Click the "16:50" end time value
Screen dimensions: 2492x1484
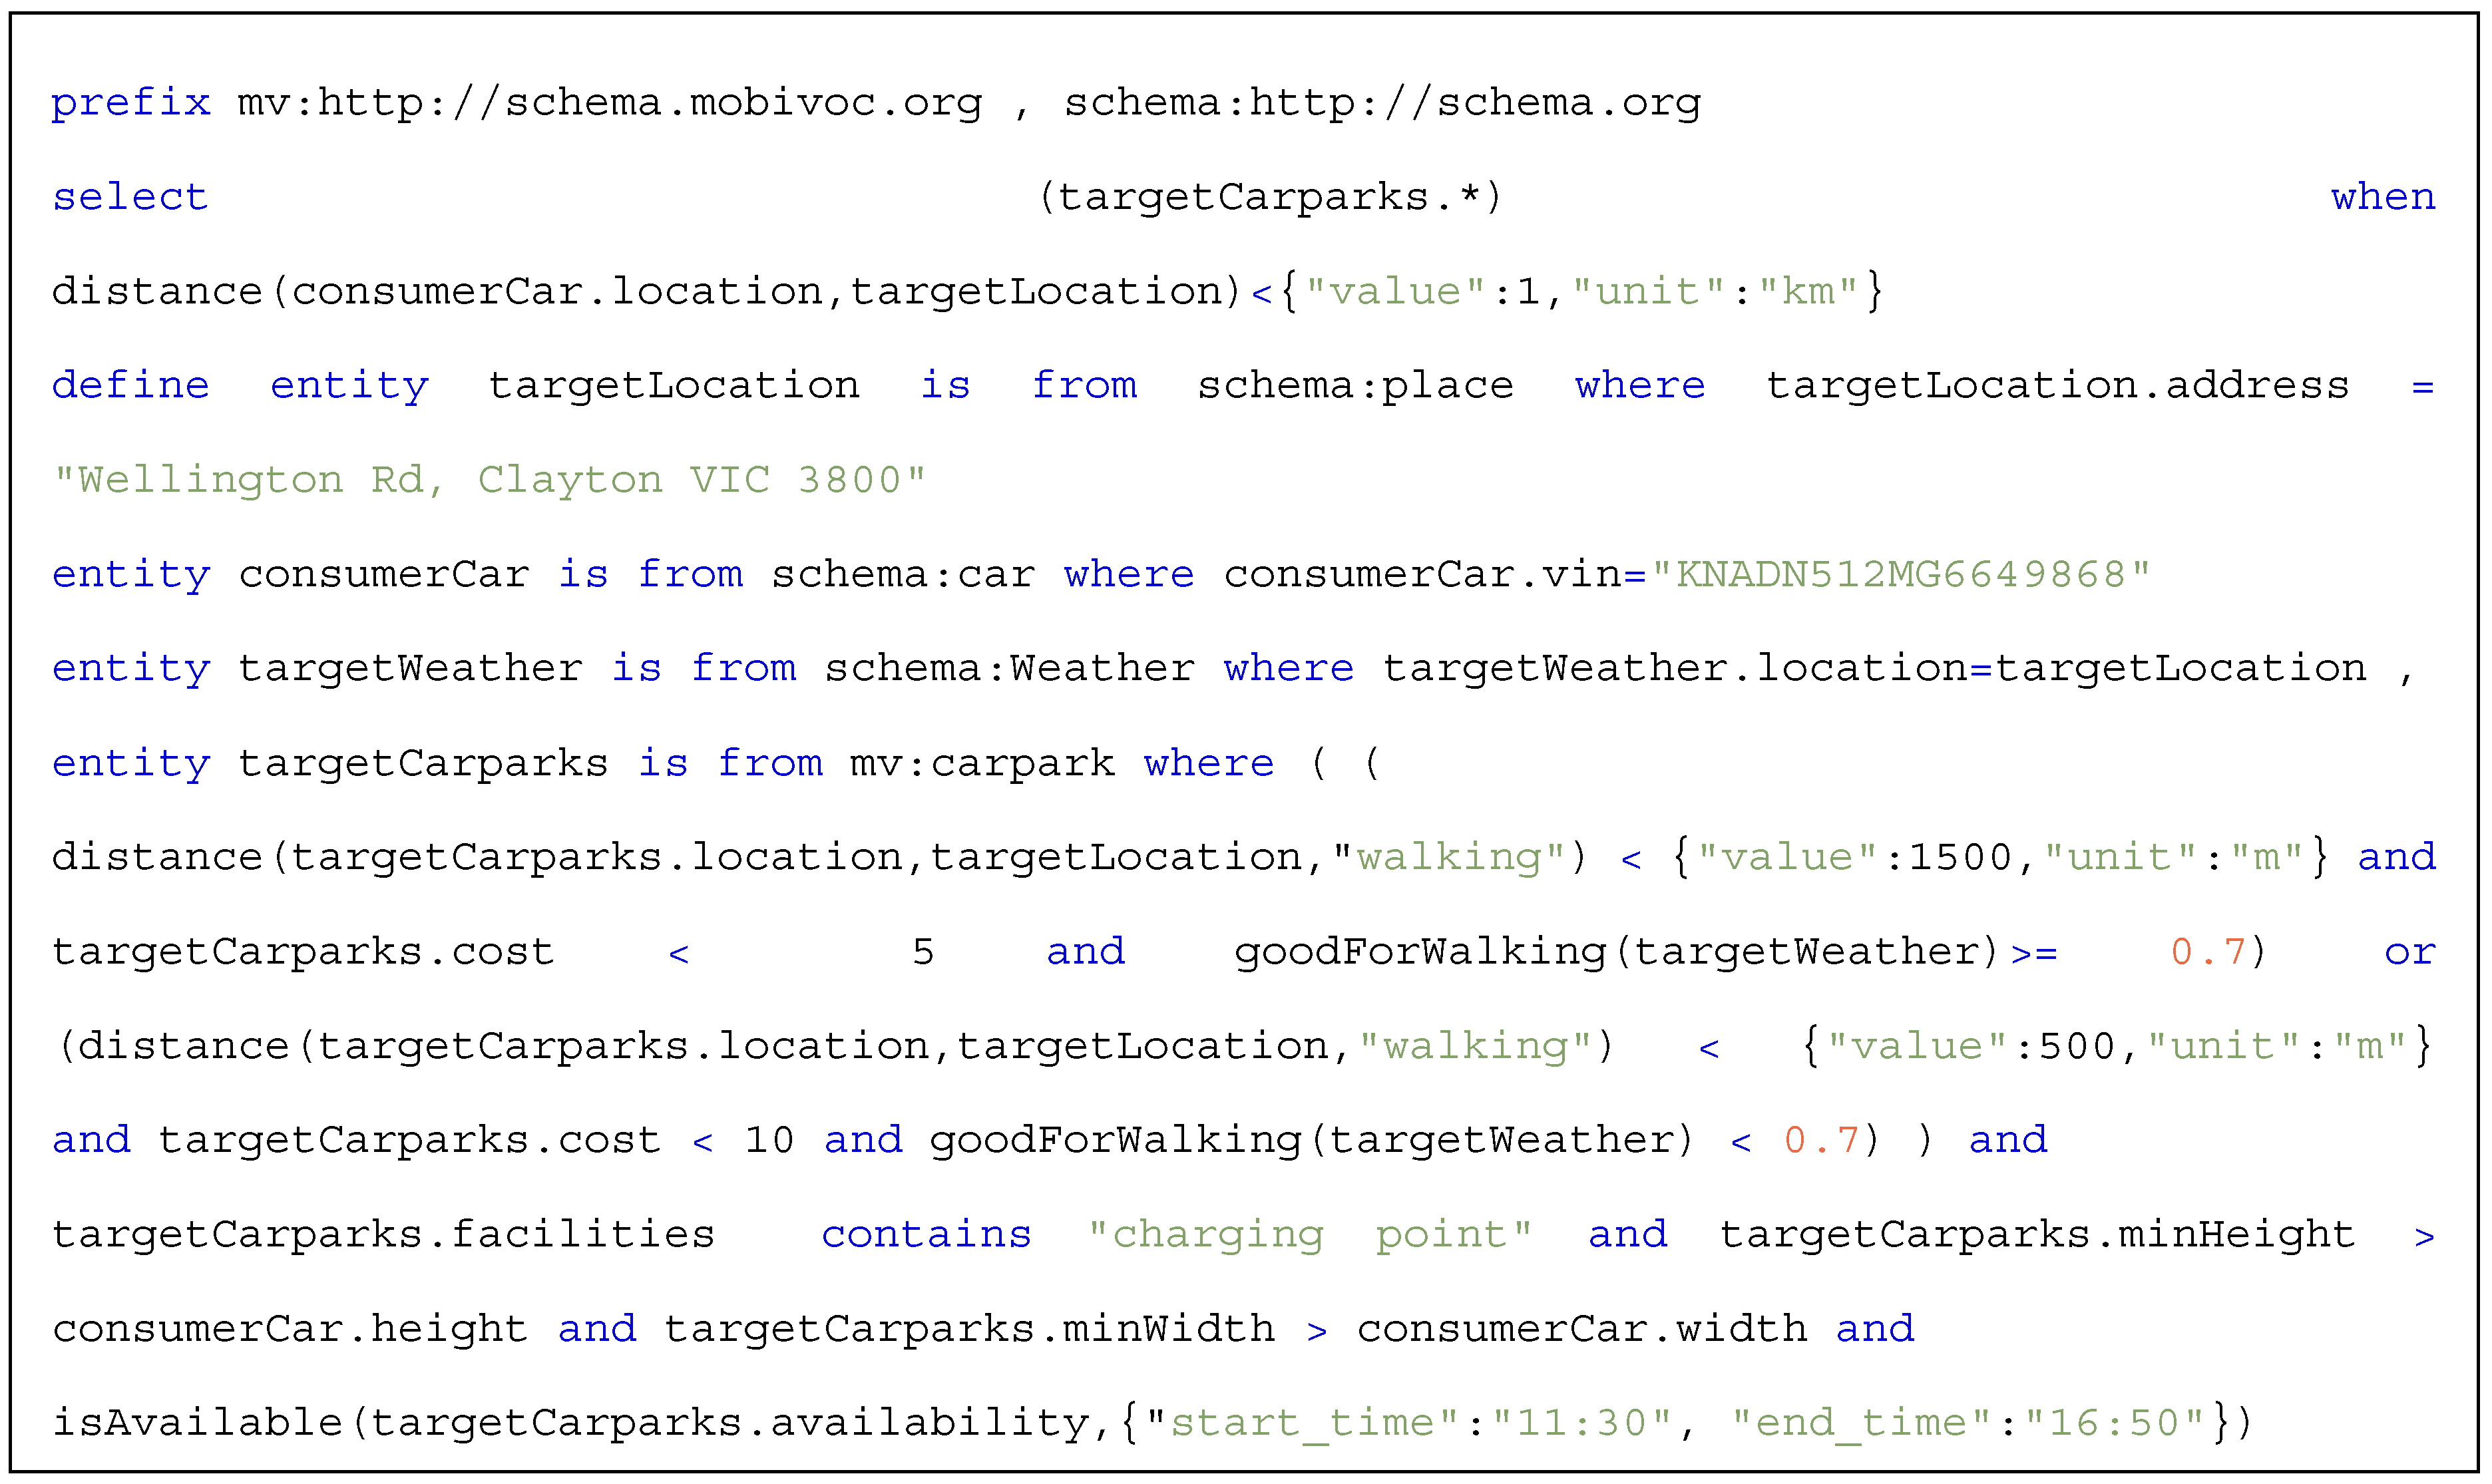coord(2115,1423)
